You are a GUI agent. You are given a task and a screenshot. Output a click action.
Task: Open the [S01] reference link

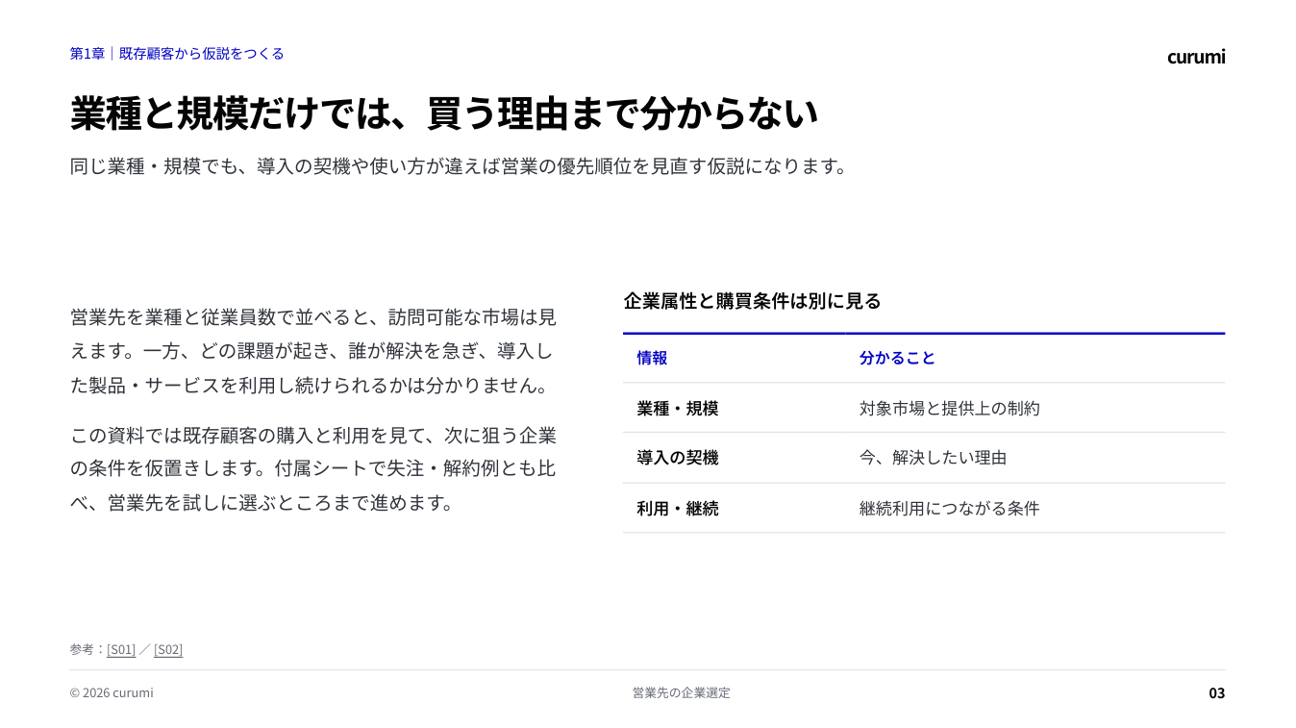pos(121,649)
